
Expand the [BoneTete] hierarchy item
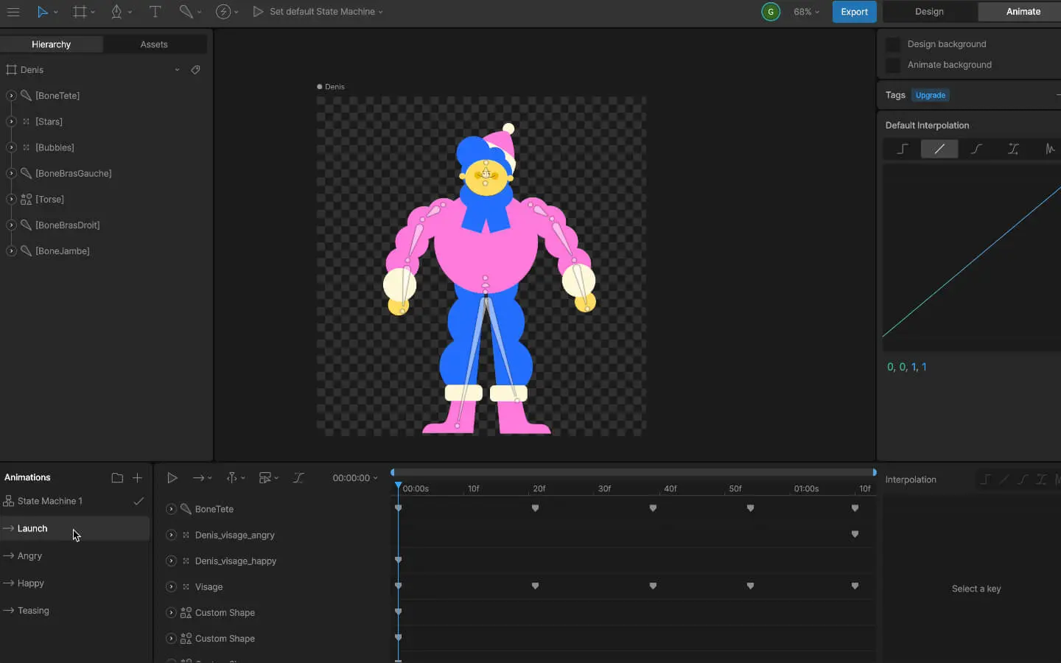point(11,96)
